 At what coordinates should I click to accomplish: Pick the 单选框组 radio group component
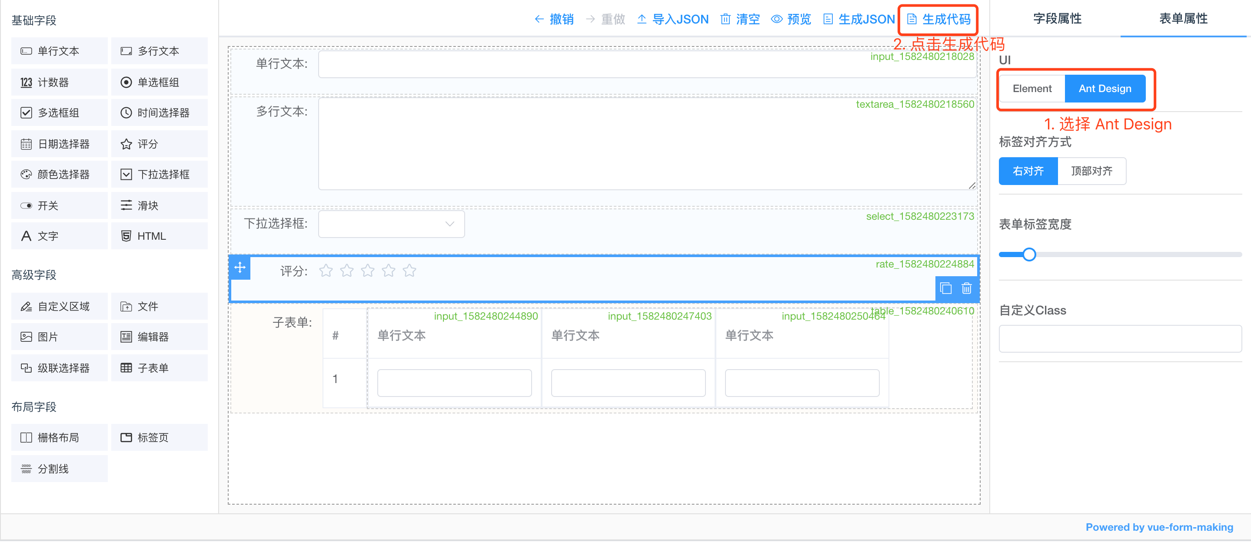tap(159, 82)
